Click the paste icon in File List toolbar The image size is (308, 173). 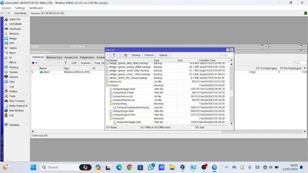pyautogui.click(x=126, y=55)
